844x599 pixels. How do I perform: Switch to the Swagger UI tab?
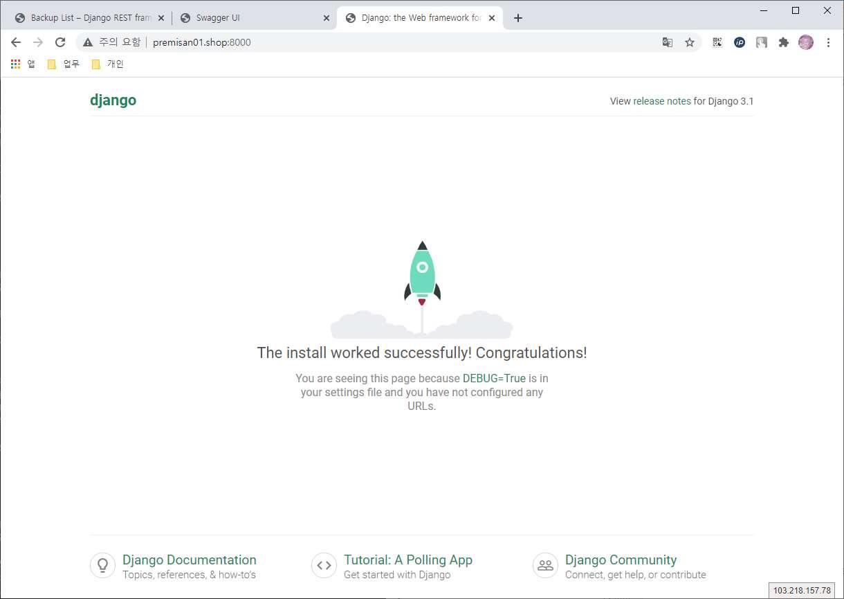click(x=255, y=18)
